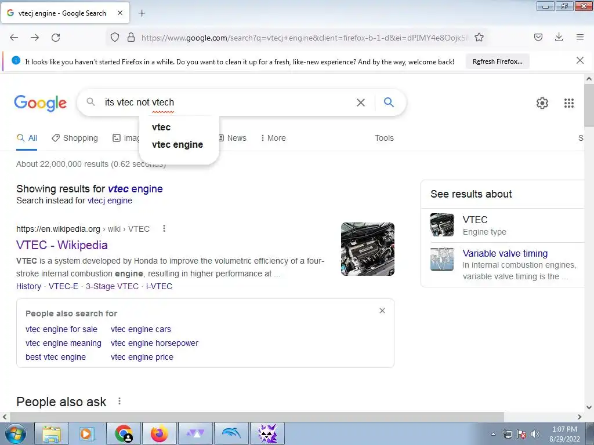Switch to the Shopping tab
This screenshot has width=594, height=445.
75,138
